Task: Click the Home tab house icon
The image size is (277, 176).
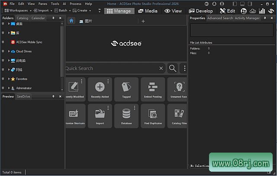Action: 72,21
